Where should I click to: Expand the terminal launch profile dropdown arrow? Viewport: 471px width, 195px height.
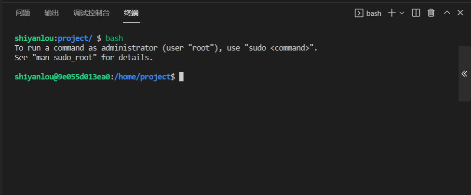(x=402, y=13)
